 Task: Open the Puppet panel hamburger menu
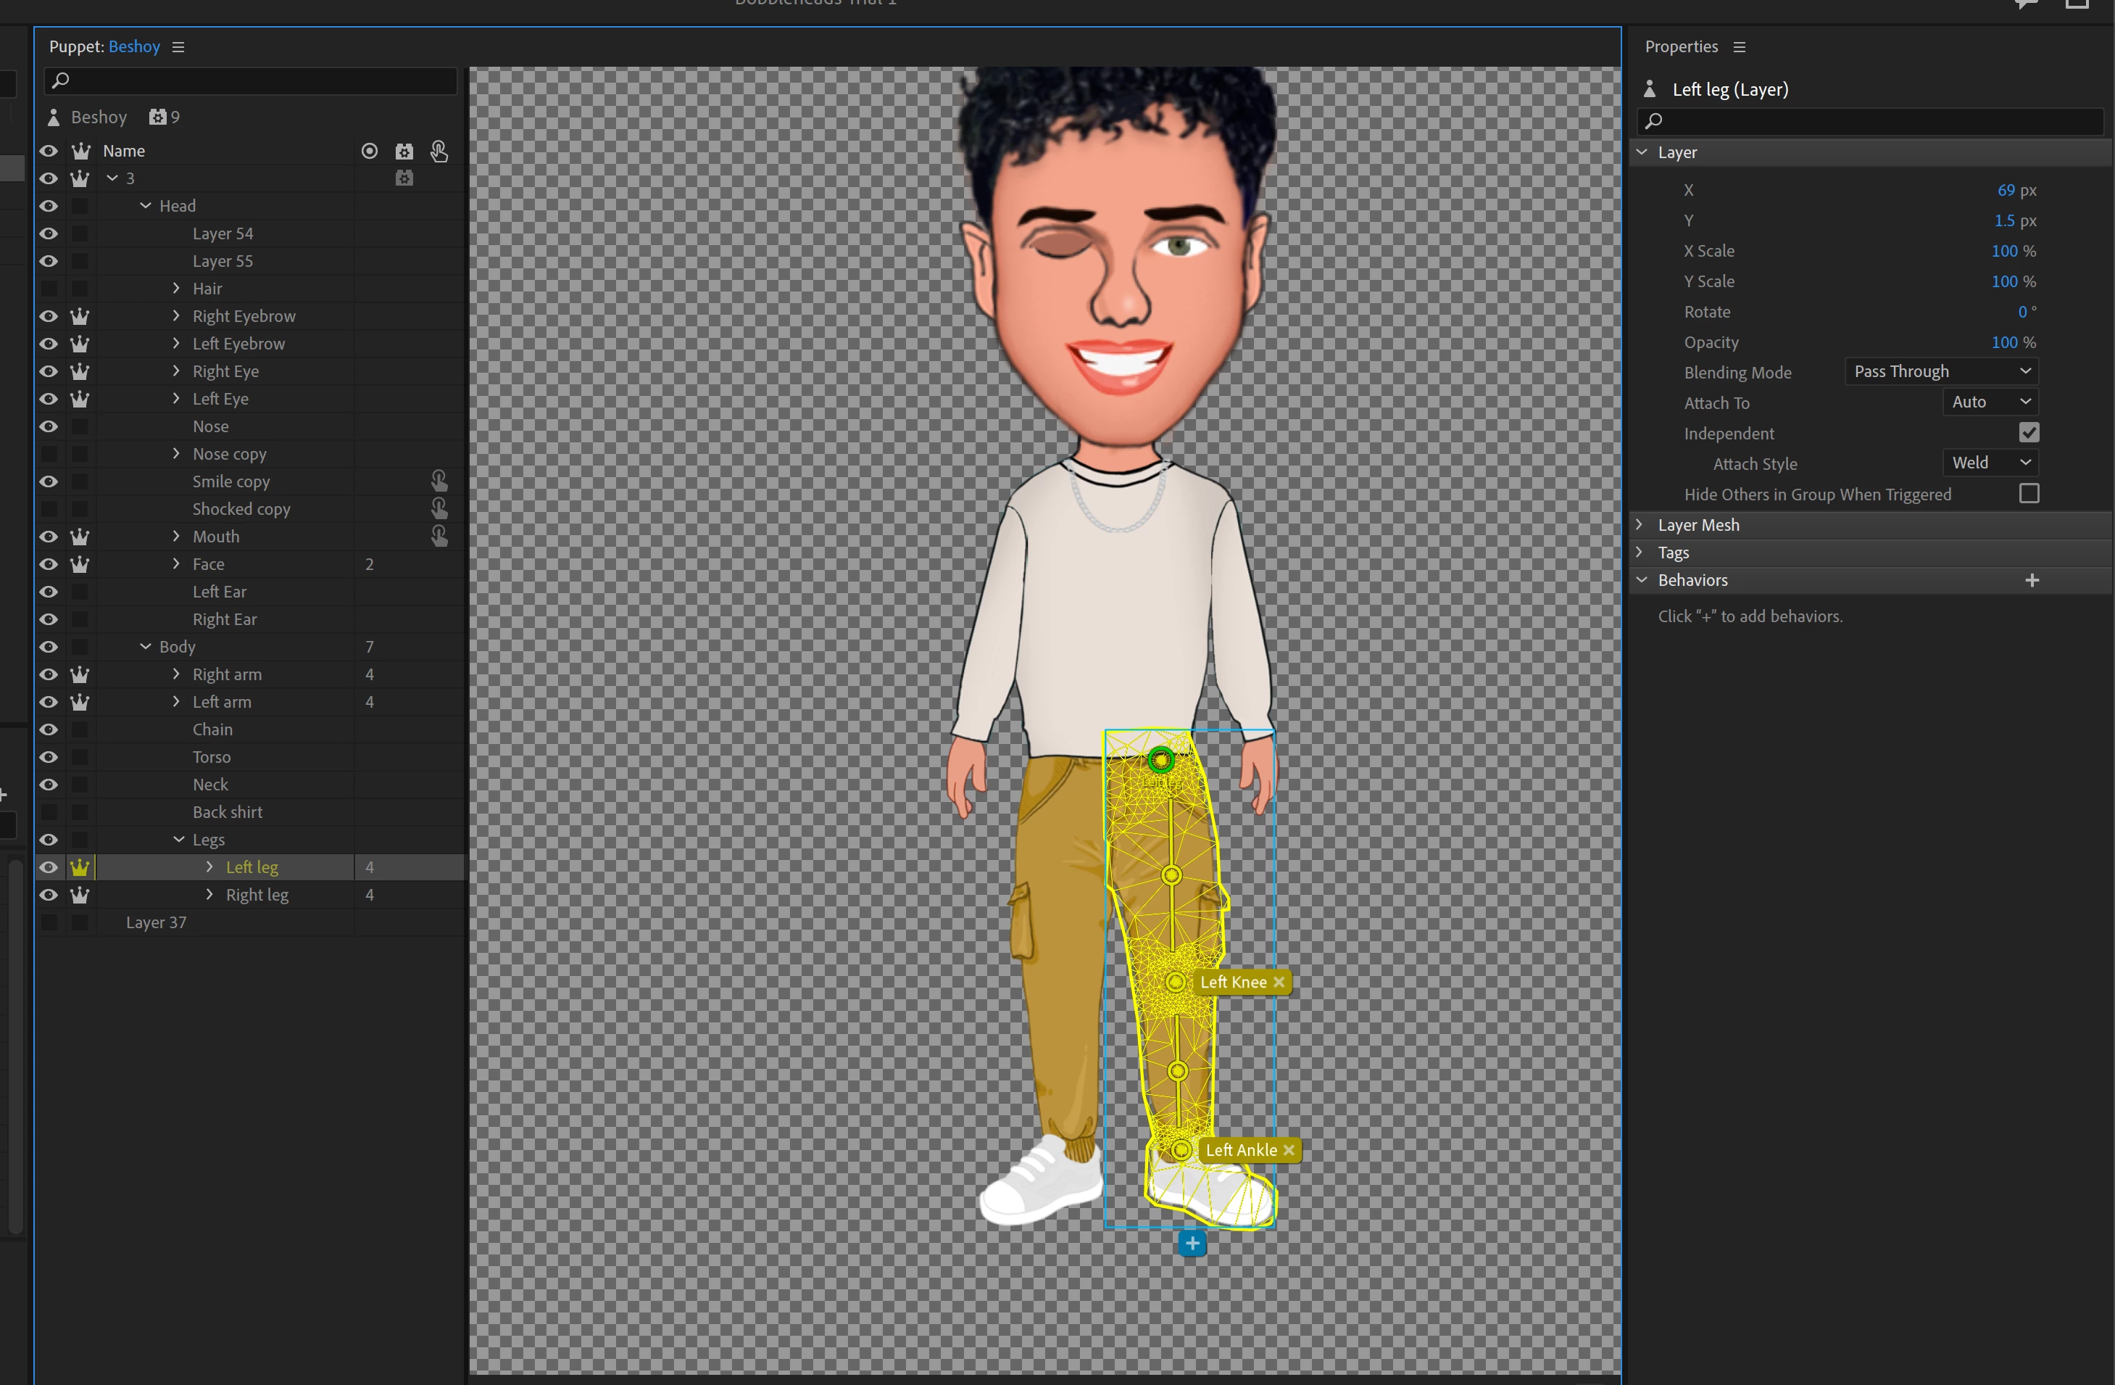pyautogui.click(x=178, y=47)
